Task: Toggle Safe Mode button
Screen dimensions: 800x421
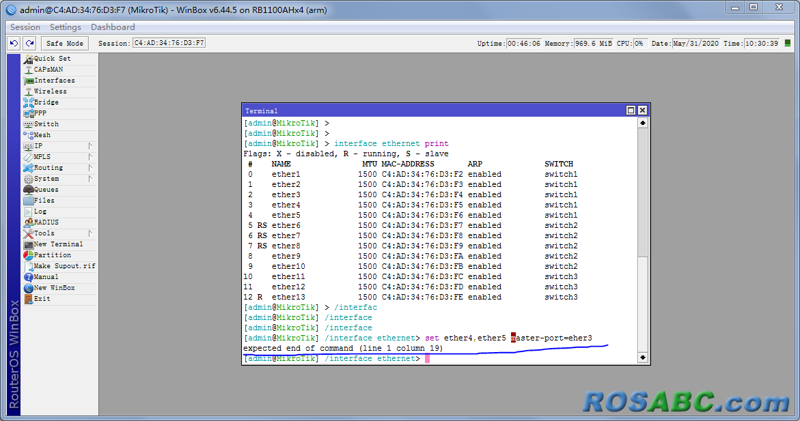Action: pyautogui.click(x=65, y=43)
